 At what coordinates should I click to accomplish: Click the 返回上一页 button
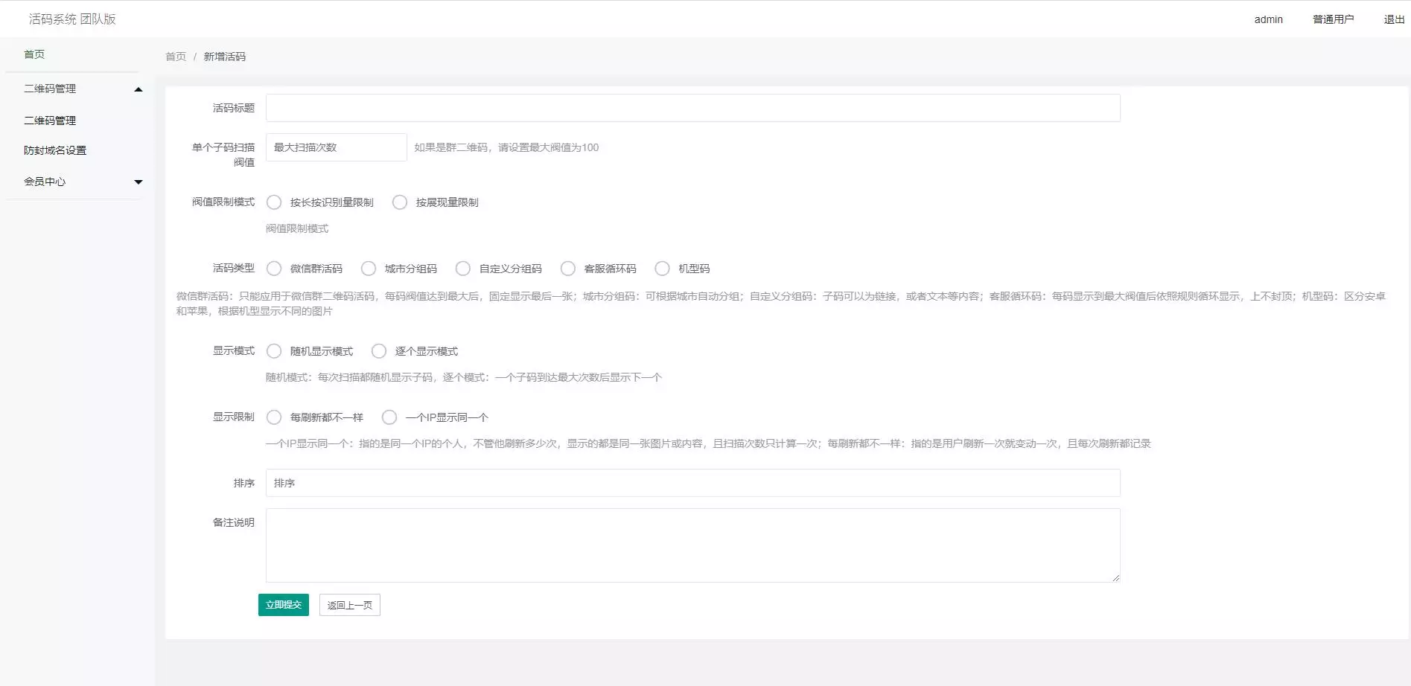[x=349, y=605]
